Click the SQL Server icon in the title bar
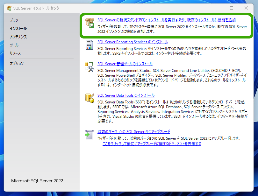The width and height of the screenshot is (258, 196). (9, 8)
